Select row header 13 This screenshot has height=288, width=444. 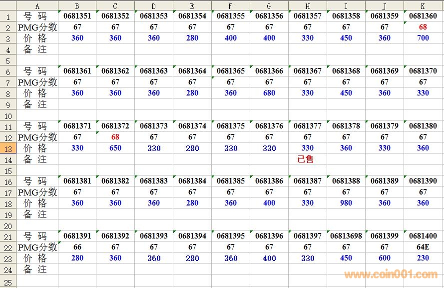(8, 148)
